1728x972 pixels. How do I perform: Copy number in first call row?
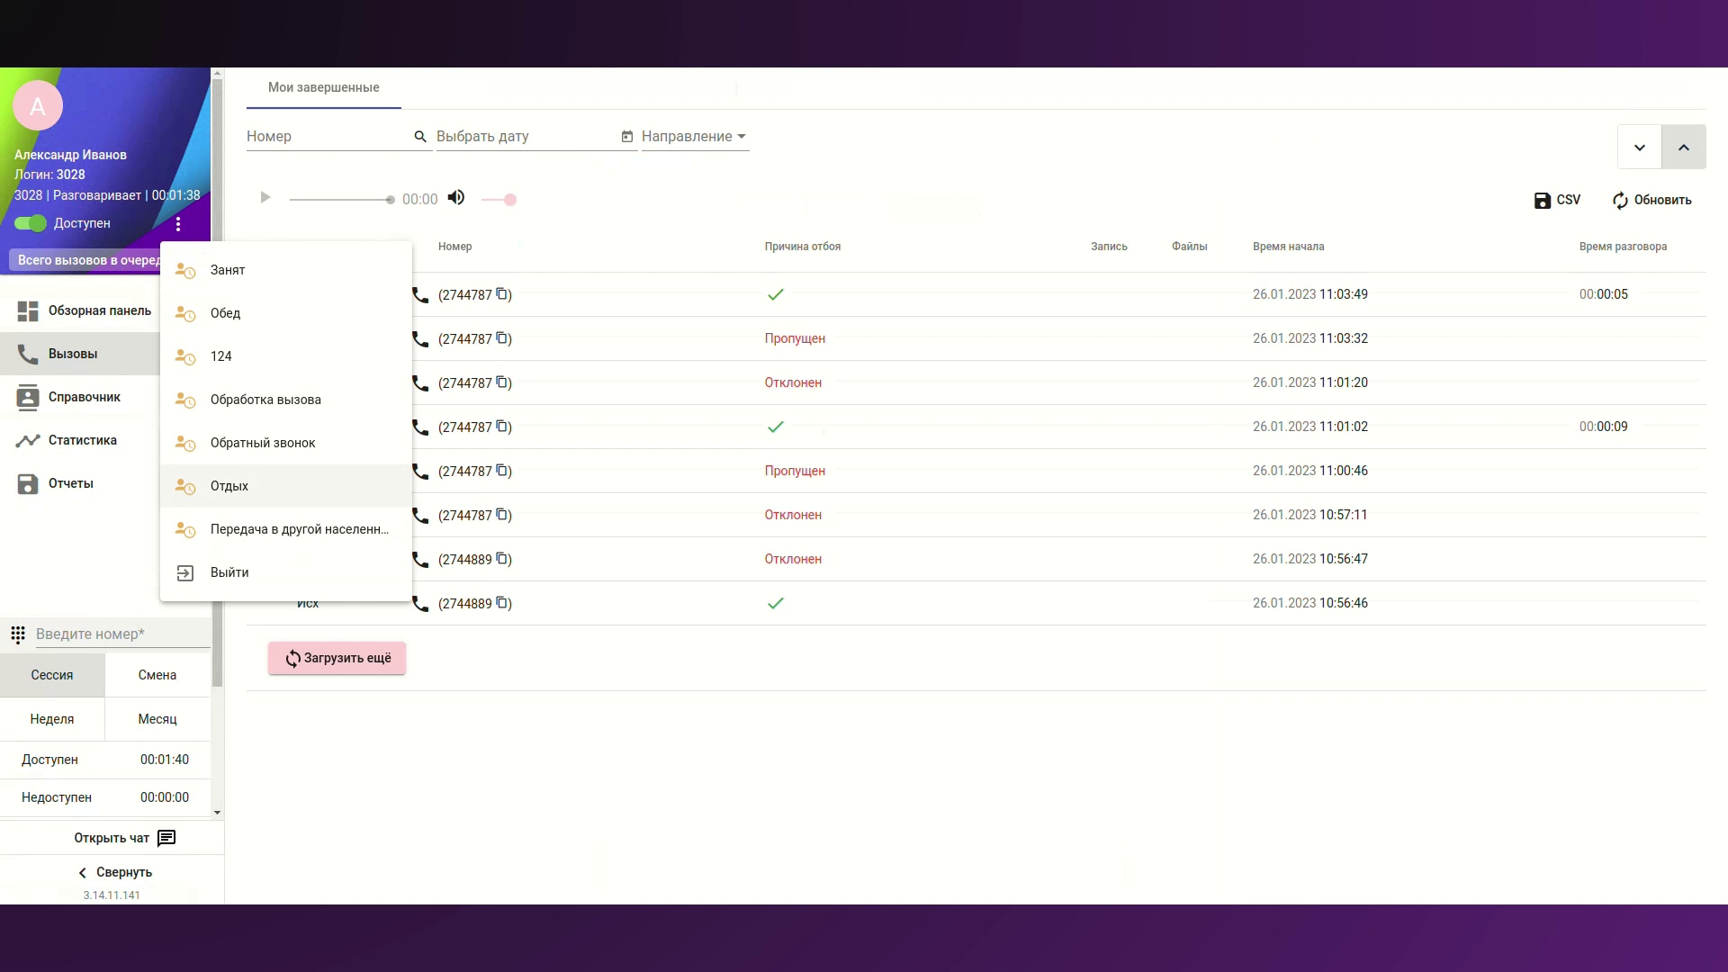pos(502,294)
